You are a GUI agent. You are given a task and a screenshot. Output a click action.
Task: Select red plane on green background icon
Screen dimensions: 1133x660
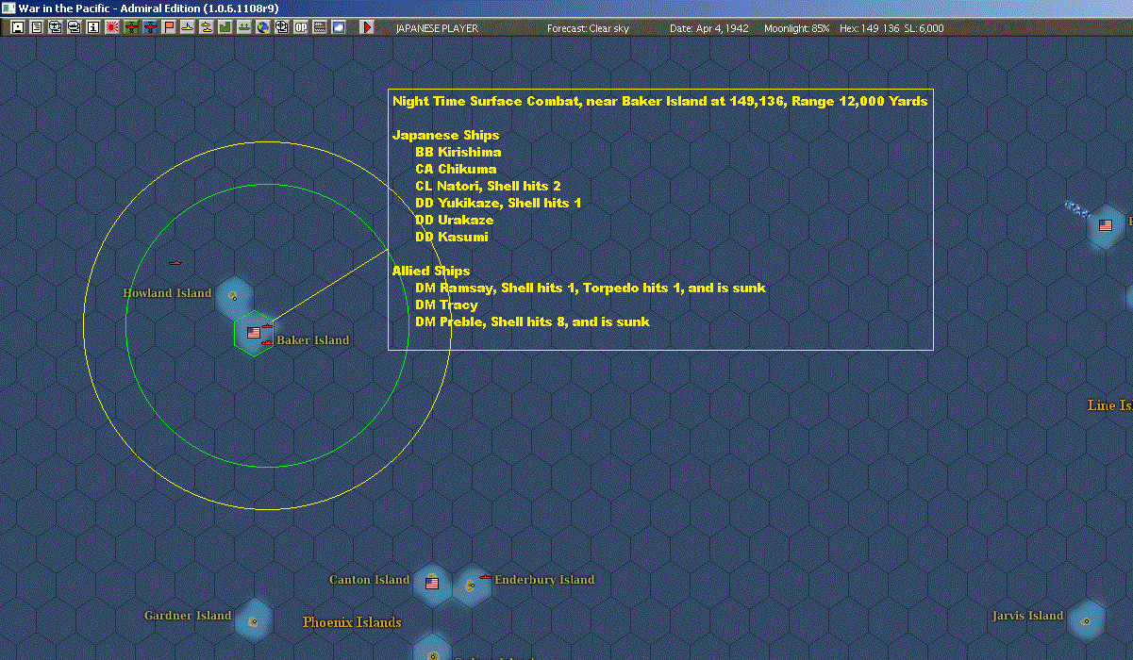(x=131, y=27)
